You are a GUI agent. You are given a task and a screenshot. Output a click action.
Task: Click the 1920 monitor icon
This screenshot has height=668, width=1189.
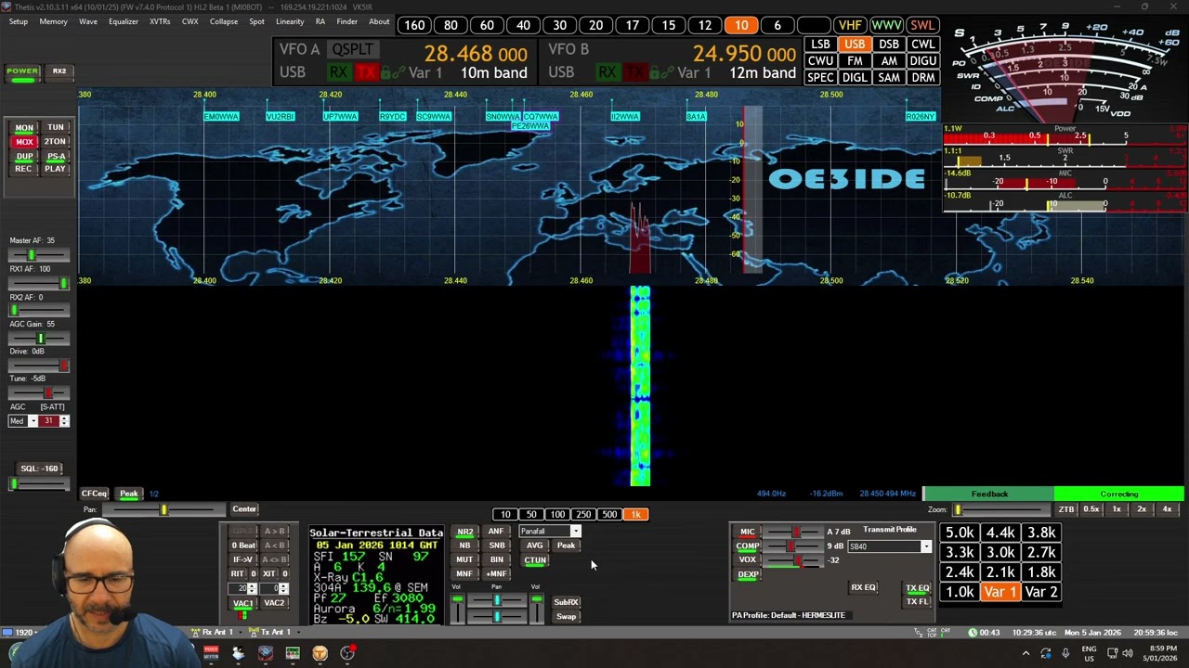7,633
